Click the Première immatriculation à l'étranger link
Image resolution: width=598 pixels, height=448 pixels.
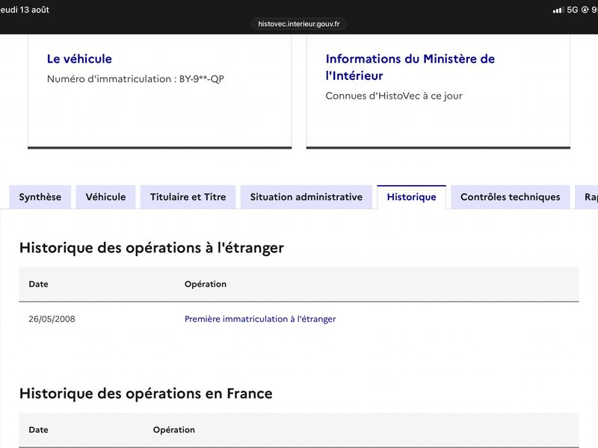tap(260, 319)
